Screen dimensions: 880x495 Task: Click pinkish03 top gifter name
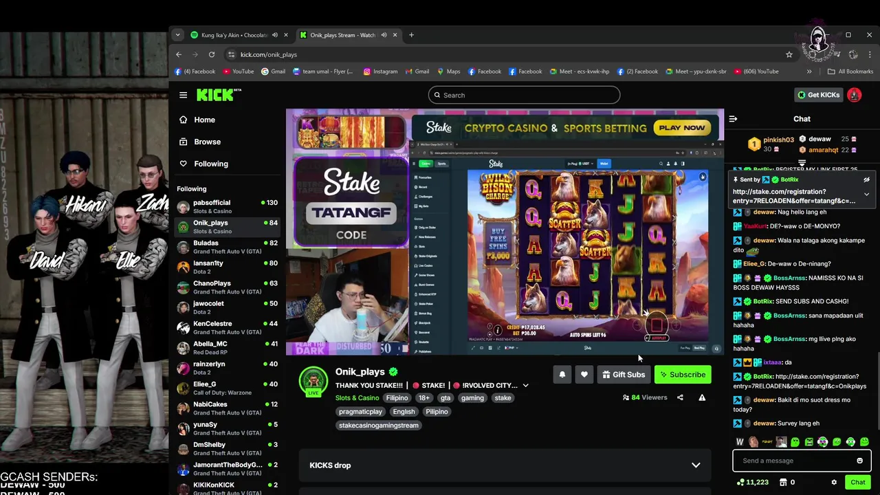778,140
